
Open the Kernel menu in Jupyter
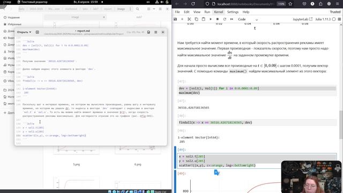pyautogui.click(x=218, y=12)
